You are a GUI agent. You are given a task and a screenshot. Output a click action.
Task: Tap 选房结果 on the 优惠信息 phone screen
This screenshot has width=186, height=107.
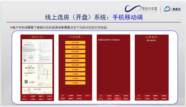125,99
